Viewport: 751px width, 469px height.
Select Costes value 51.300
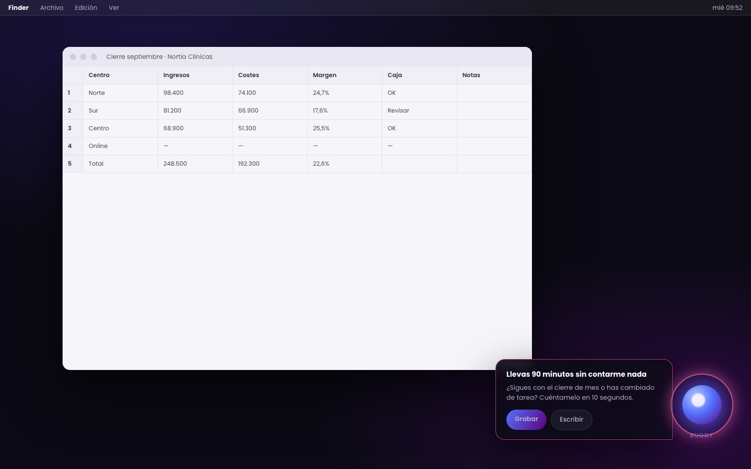[270, 128]
